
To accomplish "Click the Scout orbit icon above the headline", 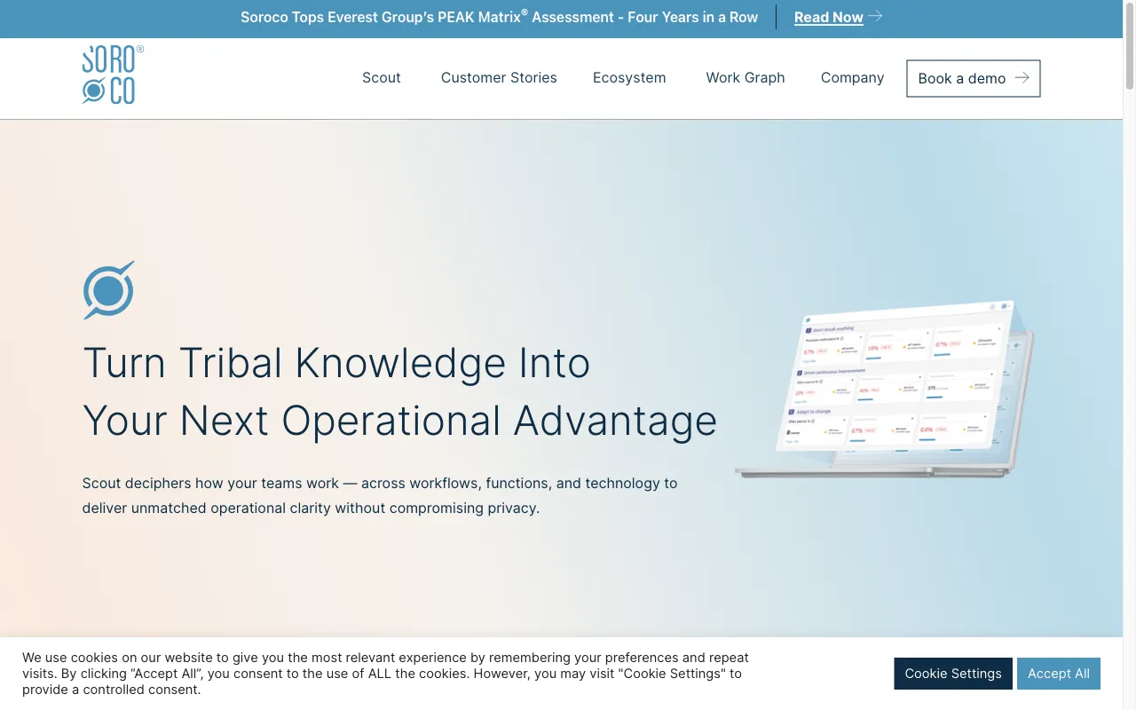I will (109, 290).
